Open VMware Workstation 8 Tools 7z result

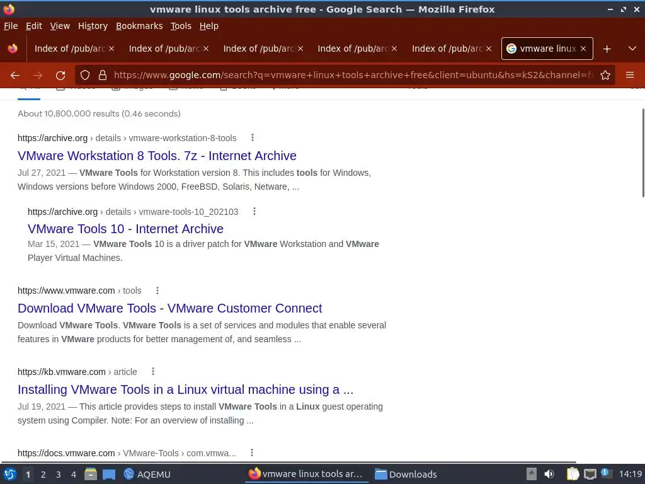click(x=157, y=156)
